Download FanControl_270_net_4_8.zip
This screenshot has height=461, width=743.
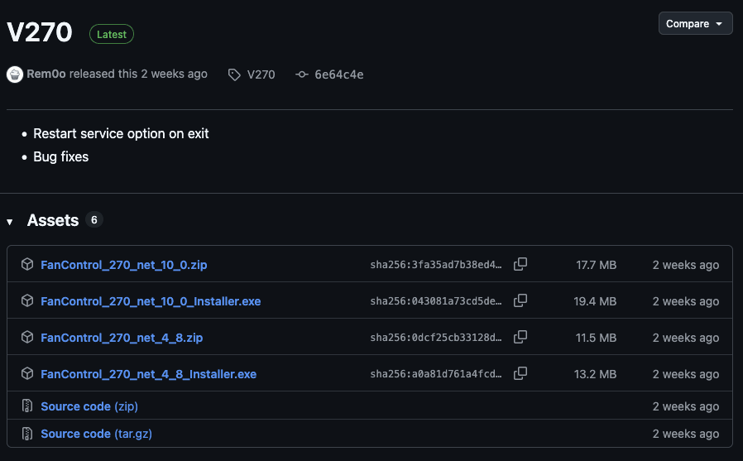122,338
